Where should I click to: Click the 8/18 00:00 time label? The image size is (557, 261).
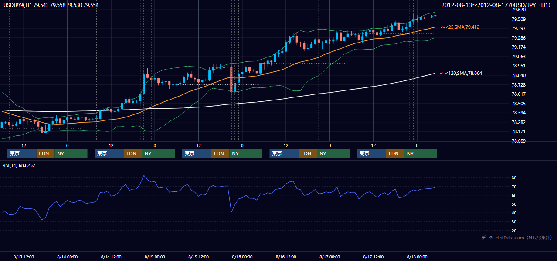point(417,257)
